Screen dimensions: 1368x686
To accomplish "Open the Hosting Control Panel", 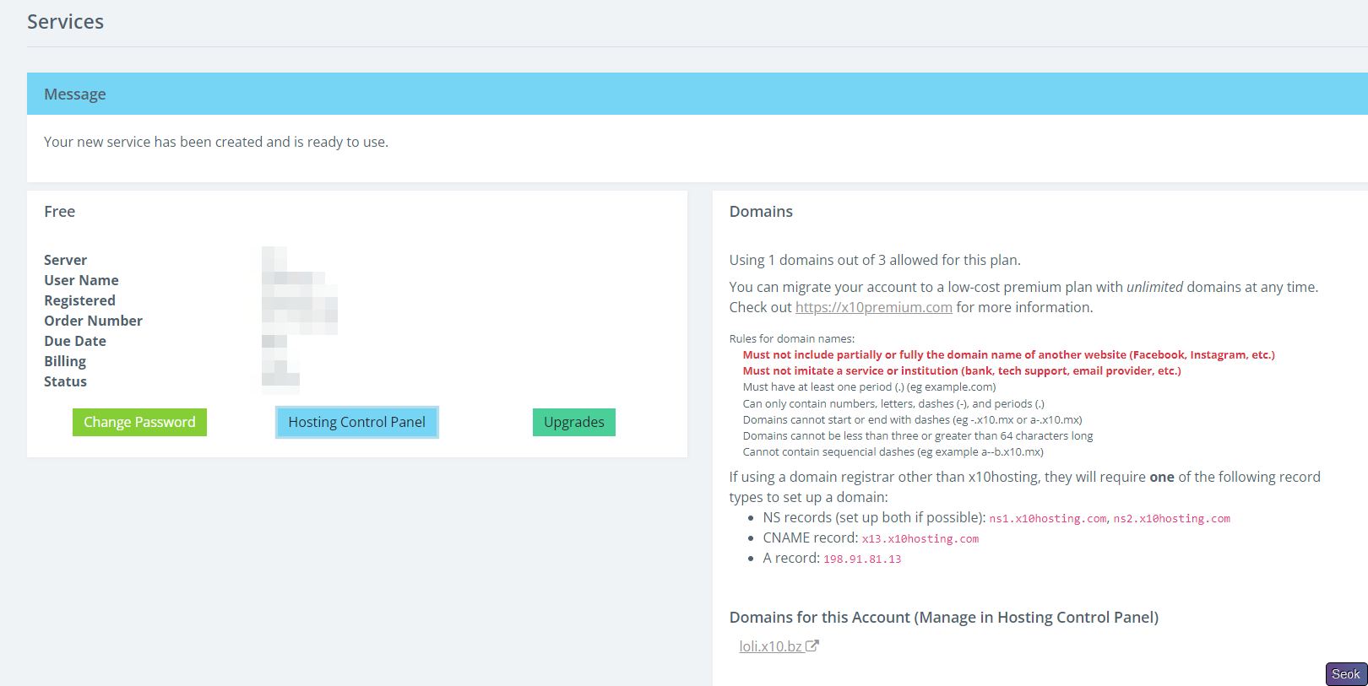I will 356,422.
